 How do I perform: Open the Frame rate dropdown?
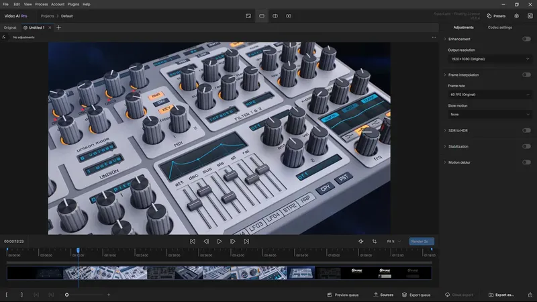[x=489, y=95]
